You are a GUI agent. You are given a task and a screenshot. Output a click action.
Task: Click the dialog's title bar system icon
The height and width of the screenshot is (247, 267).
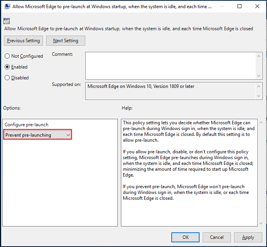click(7, 7)
